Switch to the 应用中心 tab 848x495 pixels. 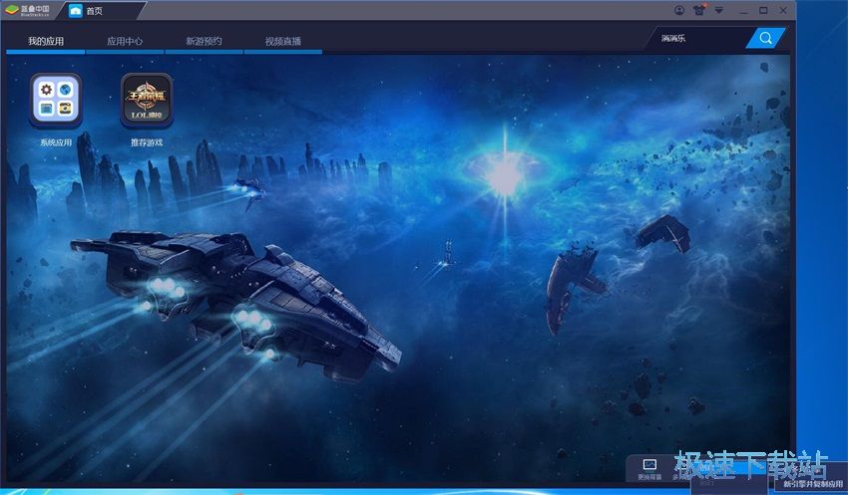coord(125,41)
